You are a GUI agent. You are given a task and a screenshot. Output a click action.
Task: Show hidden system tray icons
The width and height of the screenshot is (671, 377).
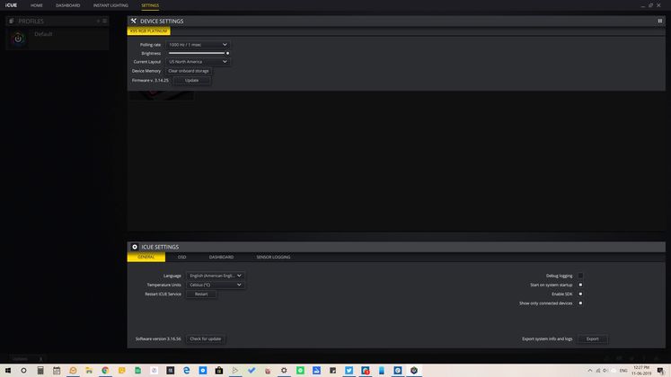click(589, 371)
